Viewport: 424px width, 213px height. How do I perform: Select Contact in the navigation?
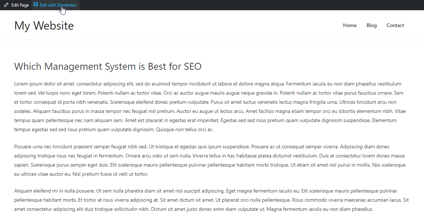point(395,25)
